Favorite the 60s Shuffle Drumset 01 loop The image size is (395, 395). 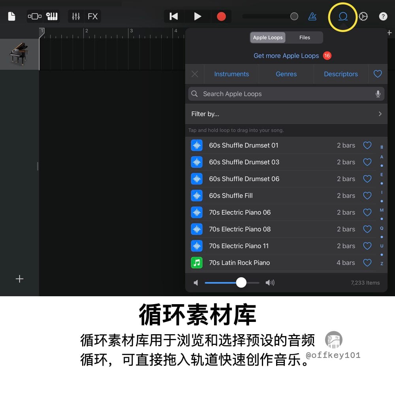[367, 145]
